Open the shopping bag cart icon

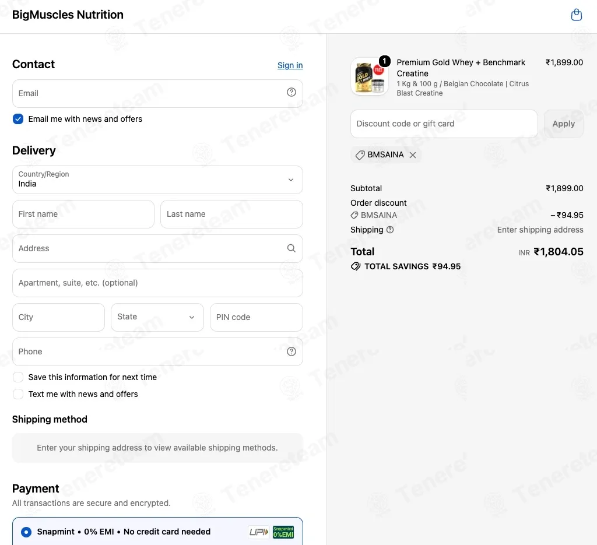[x=577, y=15]
